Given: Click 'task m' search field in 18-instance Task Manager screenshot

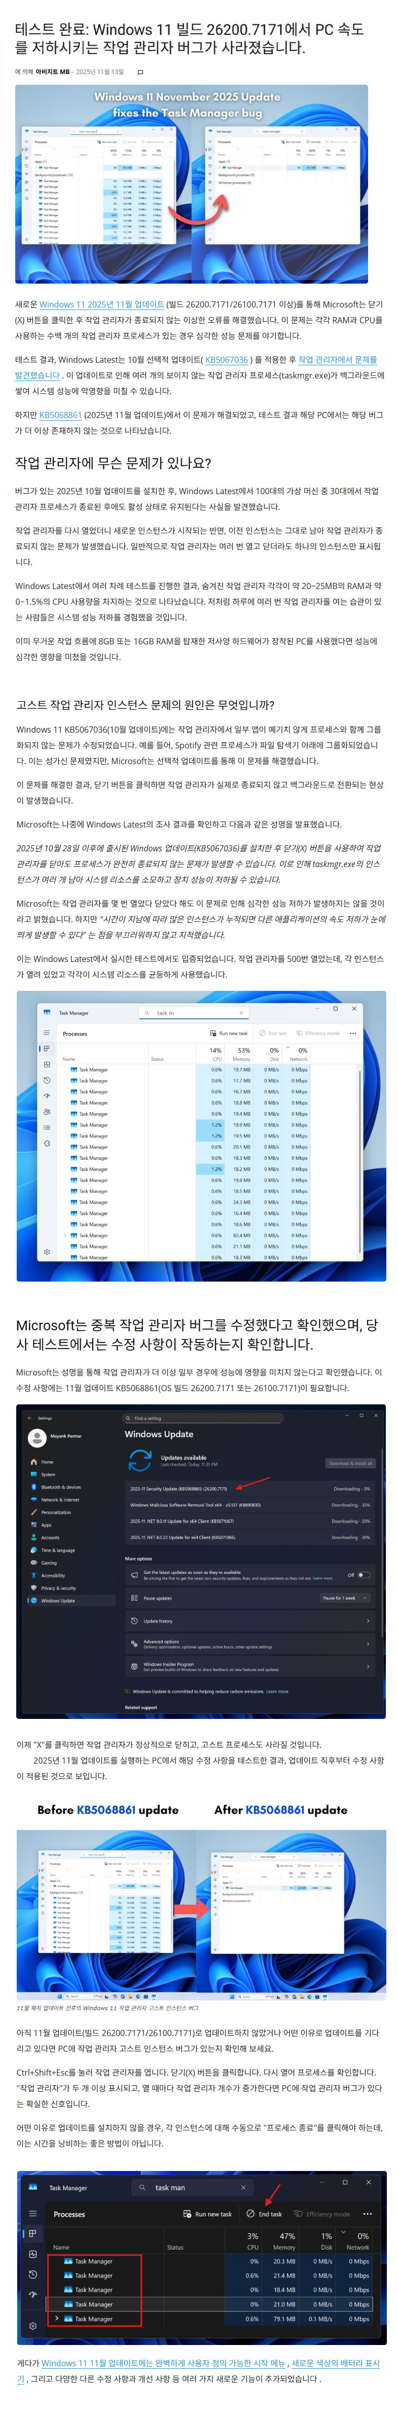Looking at the screenshot, I should point(195,1013).
